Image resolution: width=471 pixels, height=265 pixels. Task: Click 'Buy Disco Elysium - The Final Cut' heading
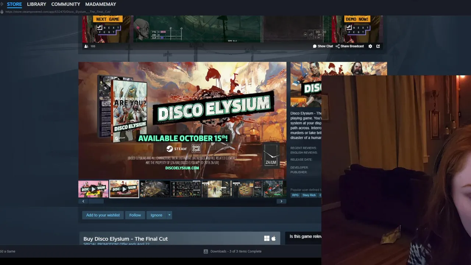click(x=125, y=239)
